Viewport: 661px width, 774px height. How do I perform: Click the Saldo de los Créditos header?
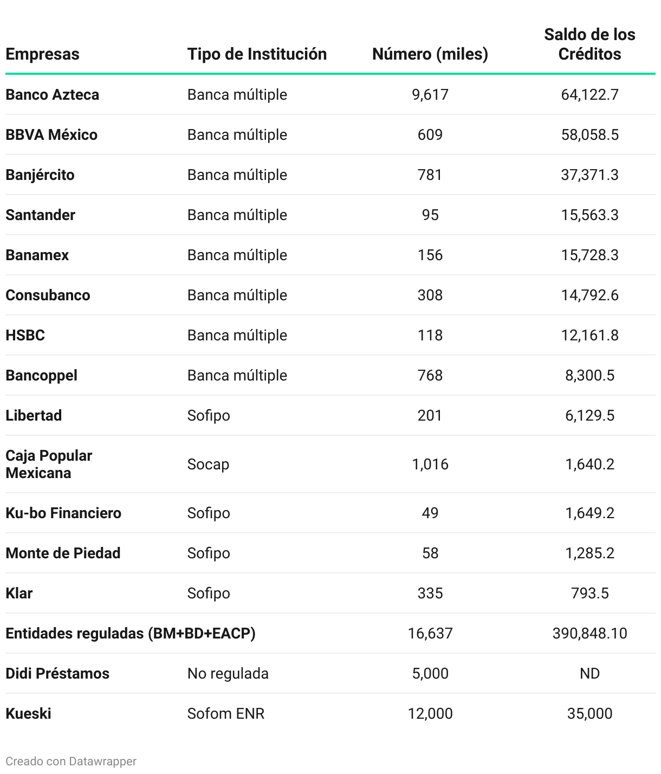coord(589,44)
